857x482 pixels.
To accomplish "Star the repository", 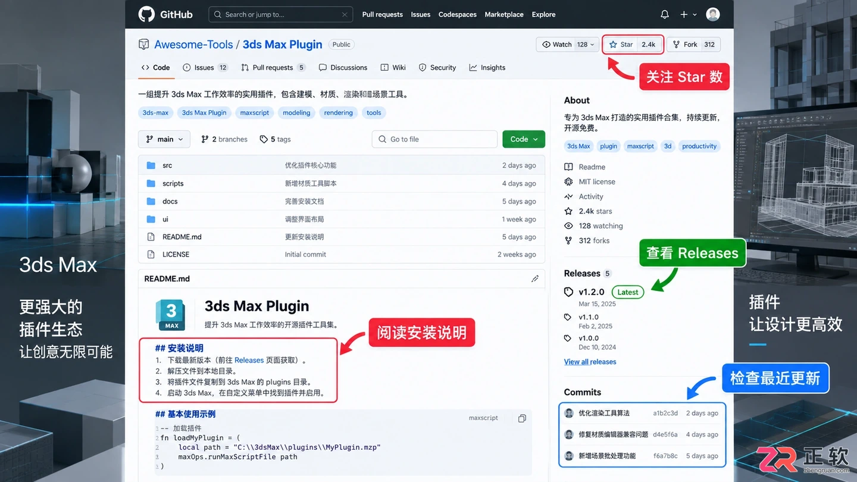I will tap(633, 45).
